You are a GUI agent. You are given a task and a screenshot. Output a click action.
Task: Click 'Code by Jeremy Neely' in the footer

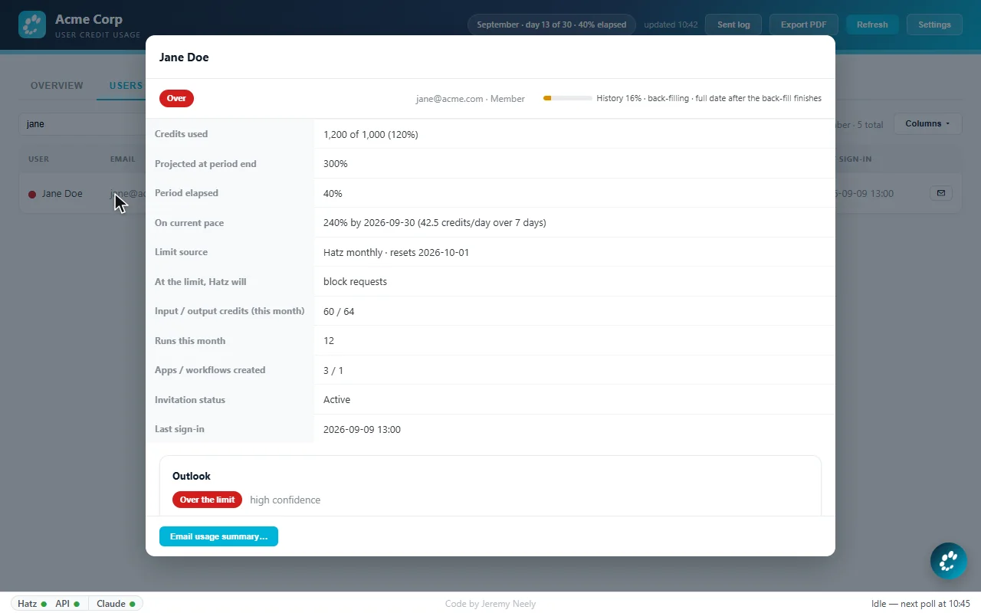[x=490, y=604]
